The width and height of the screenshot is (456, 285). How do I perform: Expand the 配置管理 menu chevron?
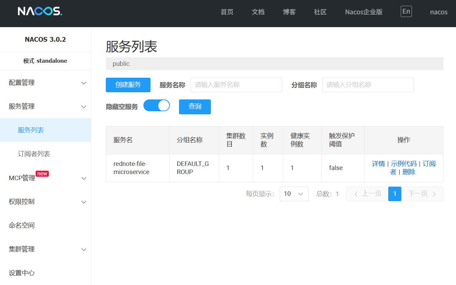pos(84,83)
